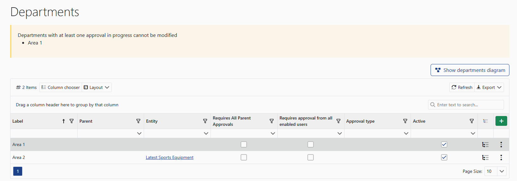
Task: Click the filter icon on Active column
Action: click(472, 121)
